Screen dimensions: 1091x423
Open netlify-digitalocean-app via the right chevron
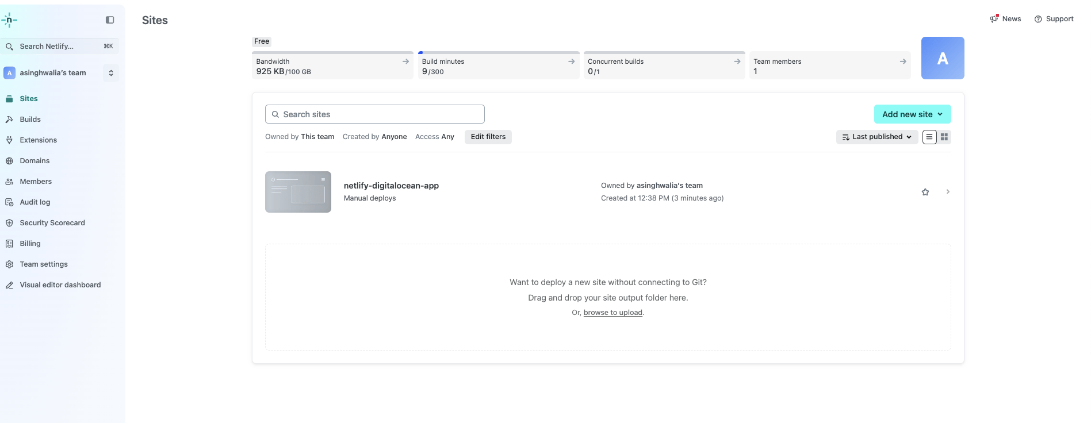click(948, 192)
